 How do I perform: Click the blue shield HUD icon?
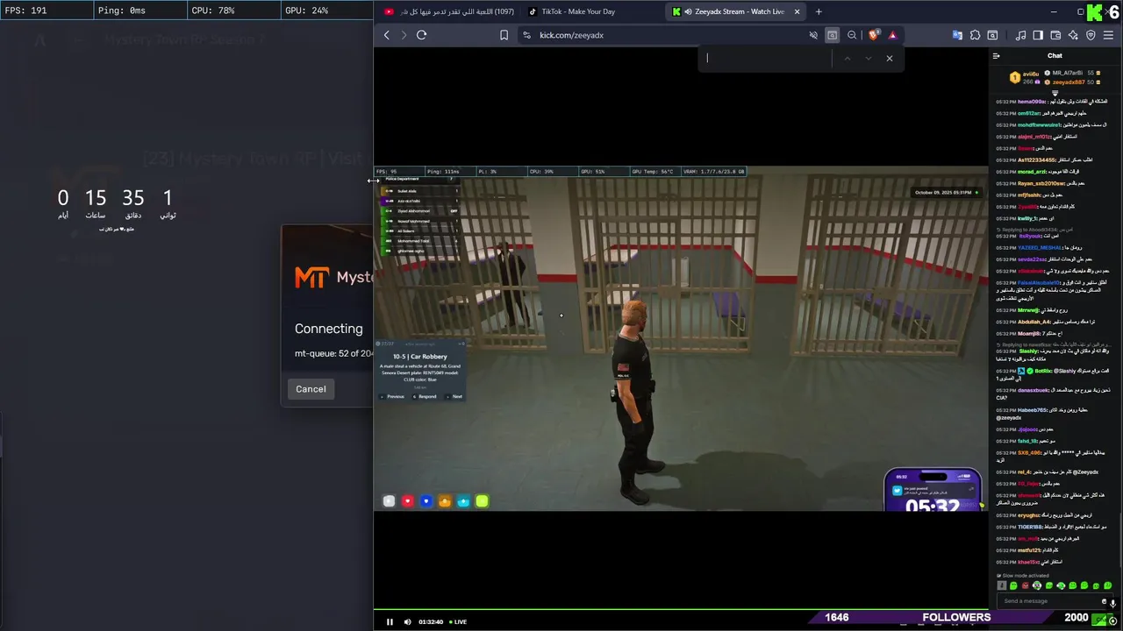tap(426, 501)
